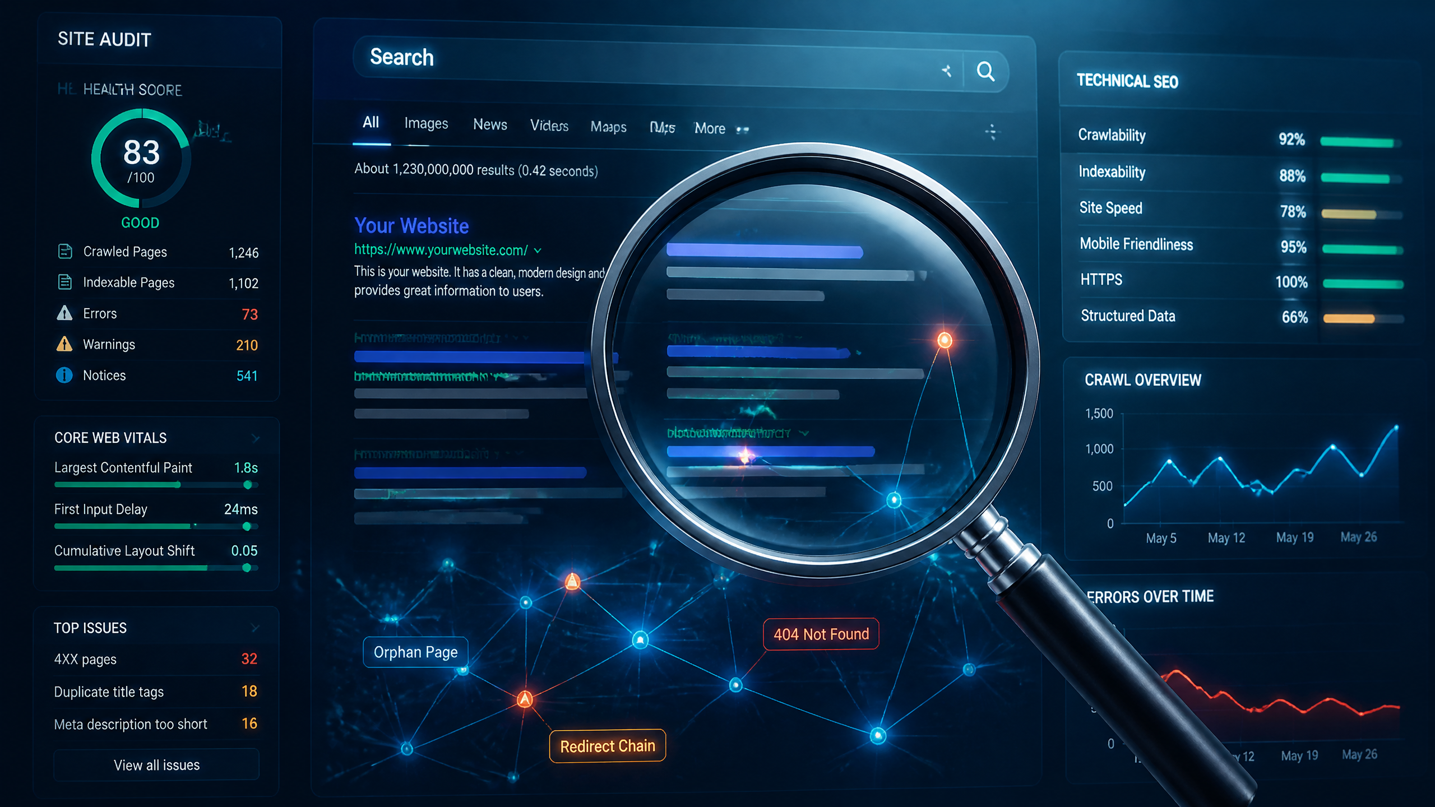
Task: Click the Crawlability progress bar
Action: pyautogui.click(x=1361, y=142)
